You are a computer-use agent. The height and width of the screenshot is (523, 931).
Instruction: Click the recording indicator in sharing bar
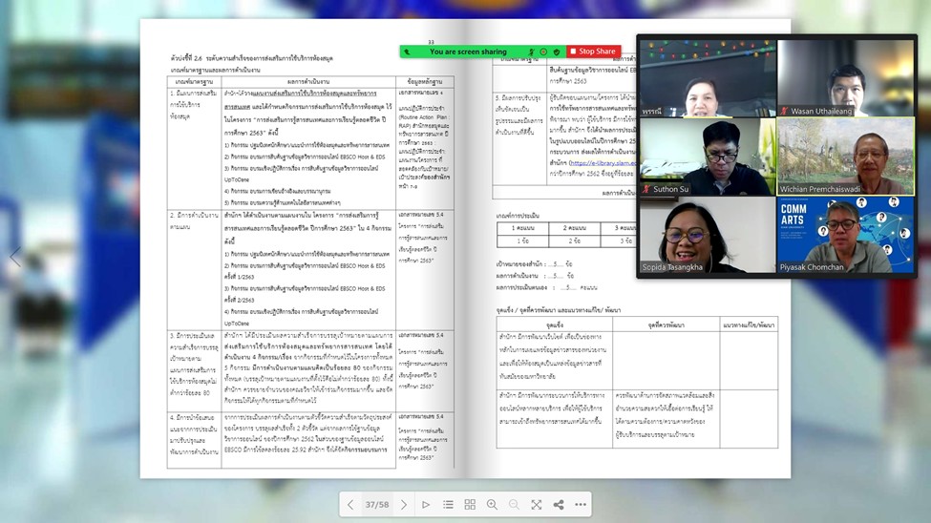(x=544, y=52)
